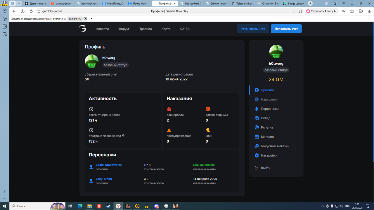Screen dimensions: 374x210
Task: Click the help icon next to отыграно часов за год
Action: [x=123, y=135]
